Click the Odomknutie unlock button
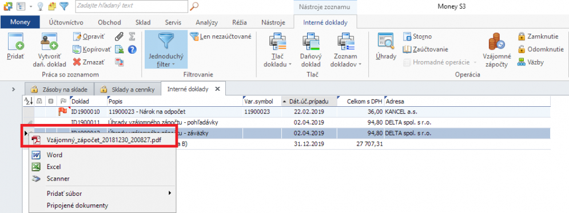569x213 pixels. pyautogui.click(x=541, y=49)
